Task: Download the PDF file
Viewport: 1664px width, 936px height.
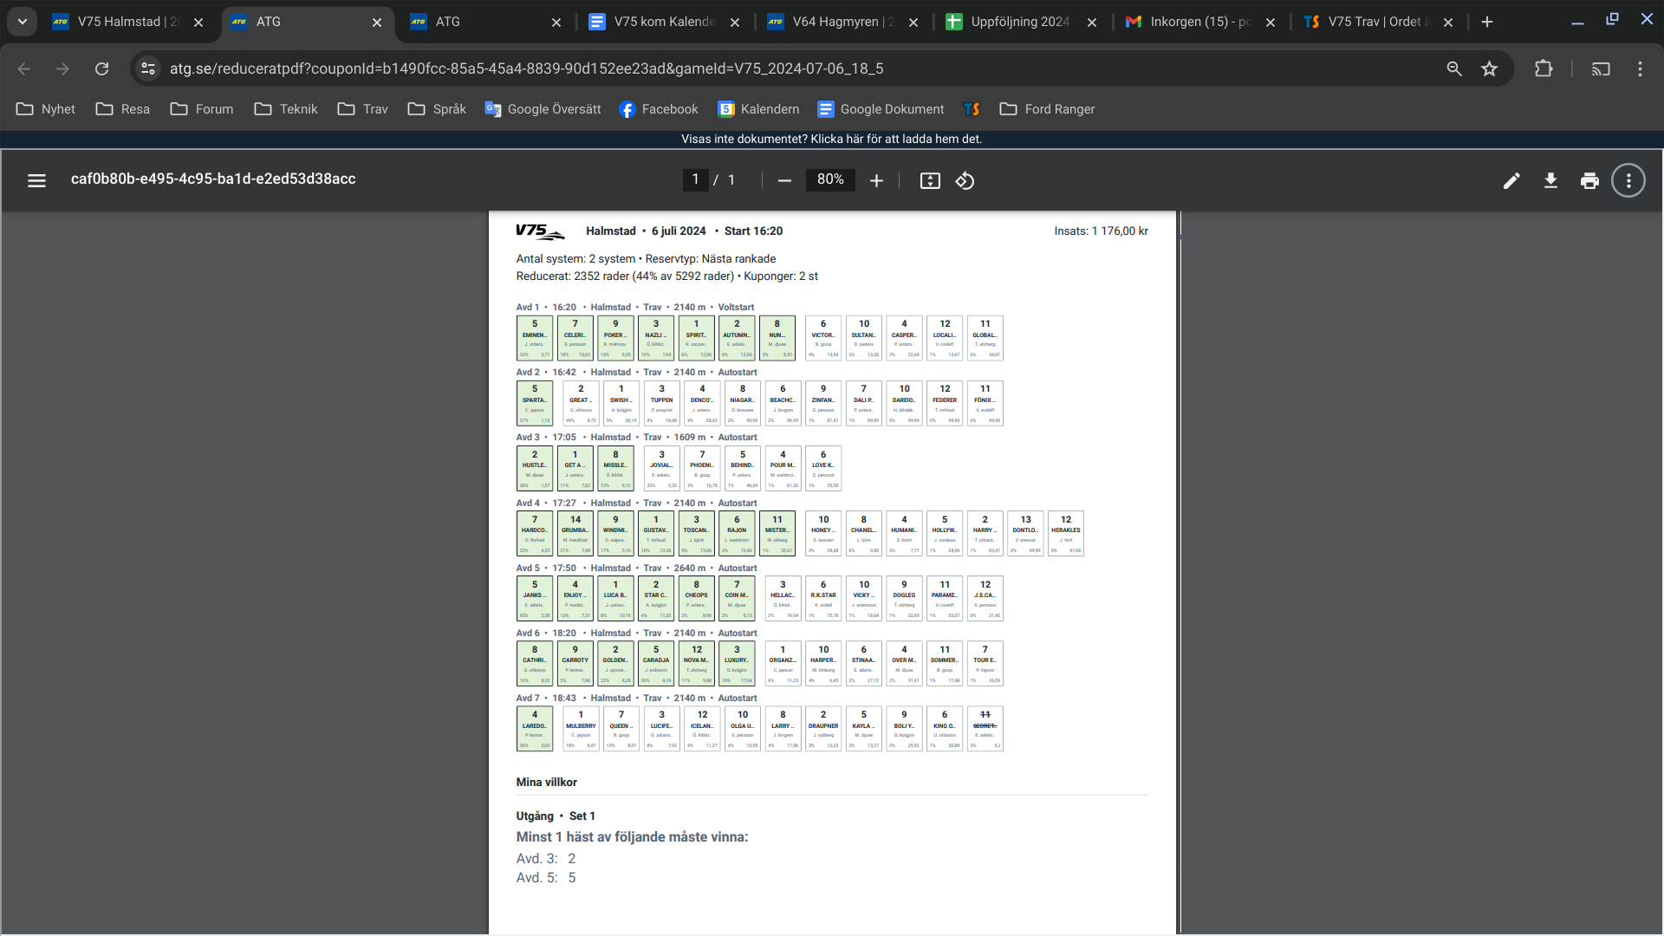Action: click(x=1550, y=180)
